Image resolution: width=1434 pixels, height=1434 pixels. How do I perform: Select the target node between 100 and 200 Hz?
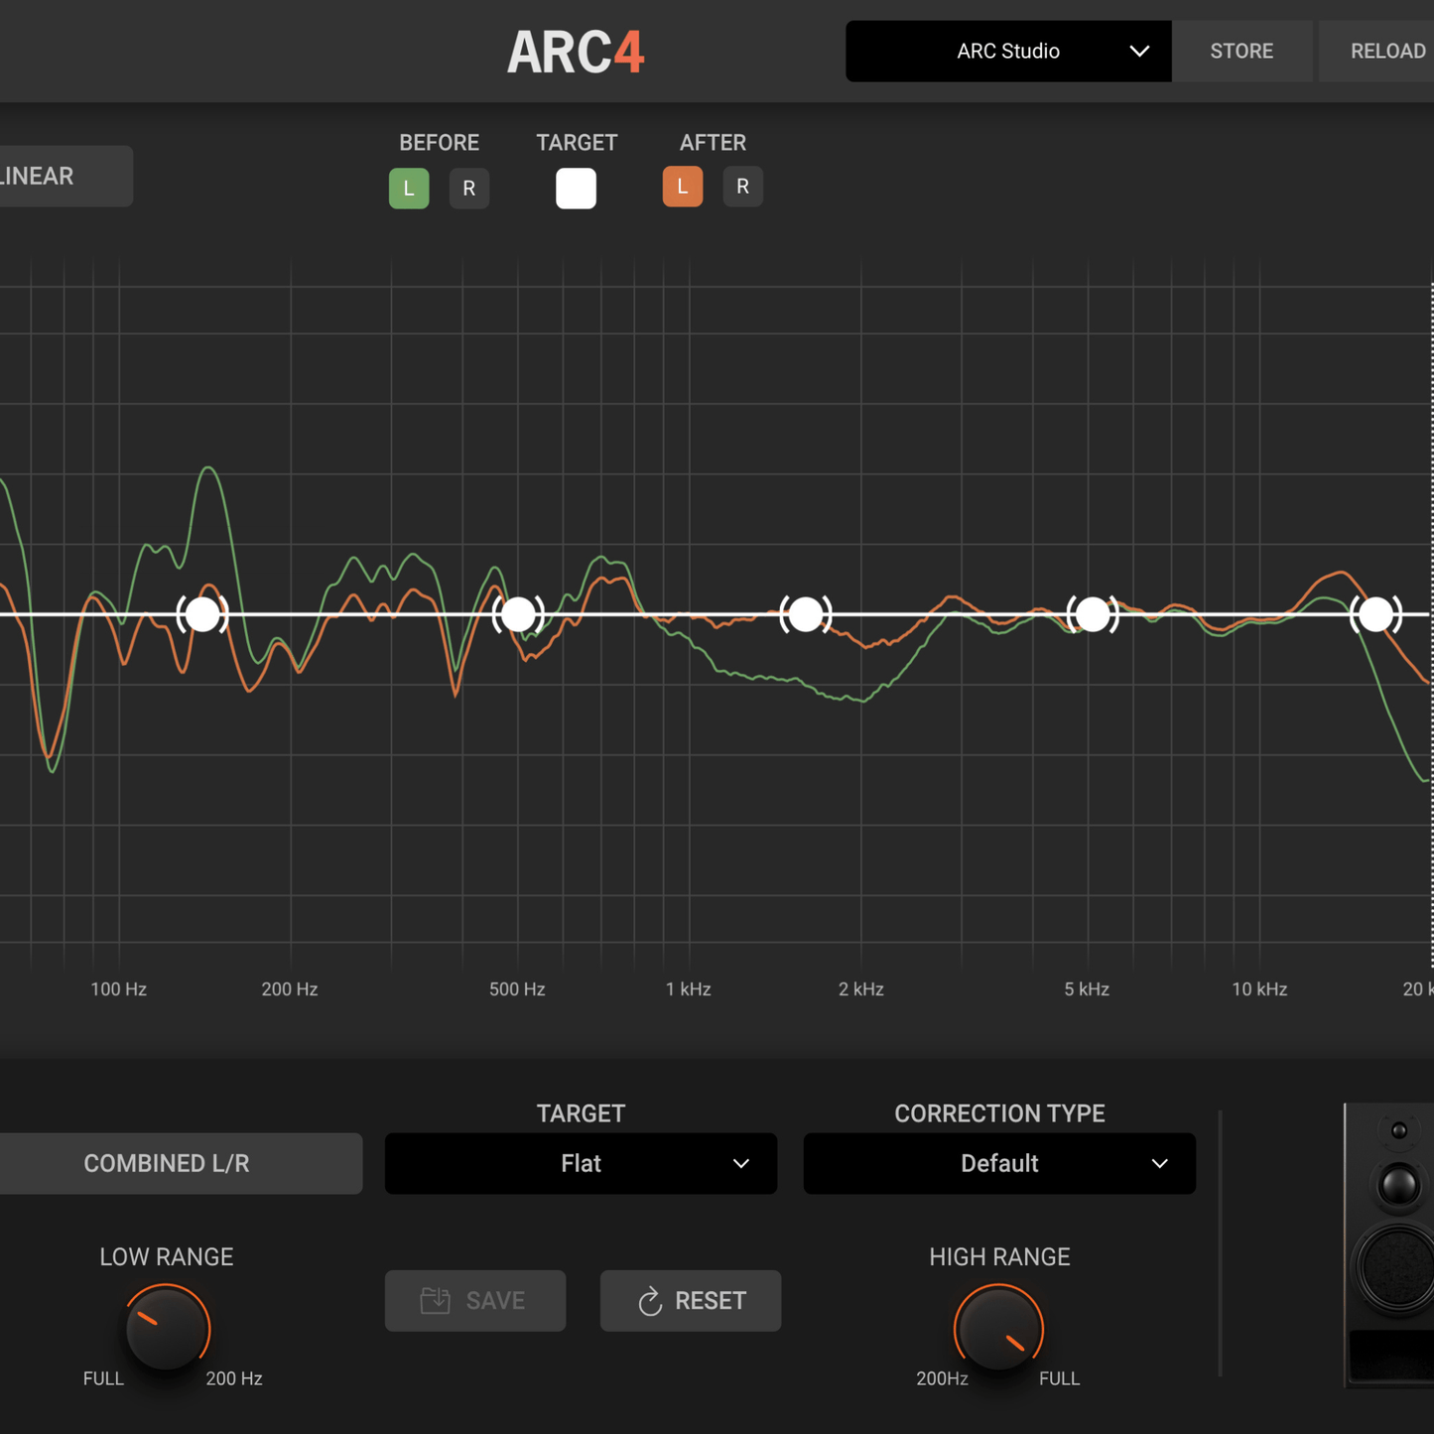[202, 614]
